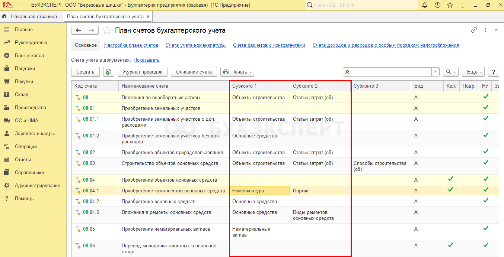
Task: Navigate forward with the right arrow
Action: [92, 30]
